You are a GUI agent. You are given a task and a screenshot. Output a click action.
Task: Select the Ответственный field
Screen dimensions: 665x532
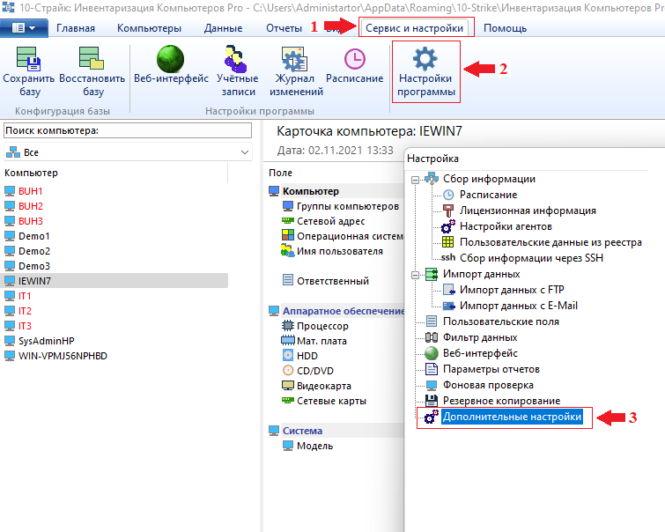(333, 281)
